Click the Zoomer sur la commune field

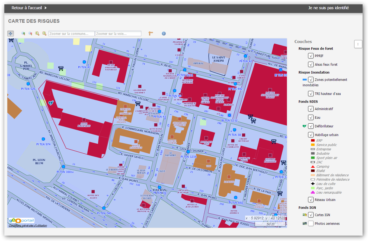pos(72,34)
